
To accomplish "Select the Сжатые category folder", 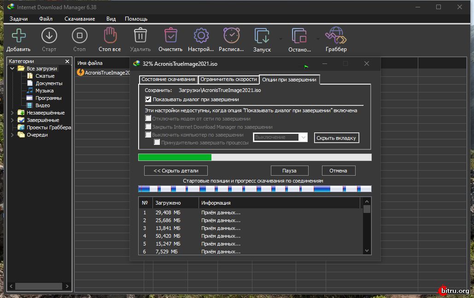I will (x=45, y=76).
